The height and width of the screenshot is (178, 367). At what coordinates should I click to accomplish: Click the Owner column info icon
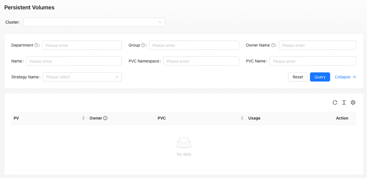click(x=105, y=118)
